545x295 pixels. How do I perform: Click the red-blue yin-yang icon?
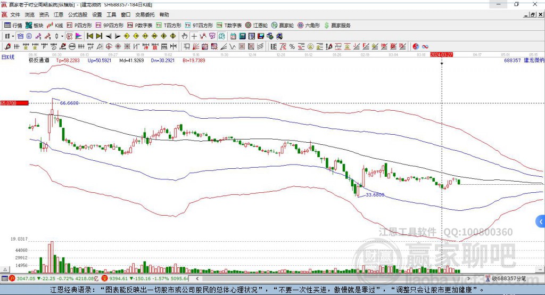(416, 46)
